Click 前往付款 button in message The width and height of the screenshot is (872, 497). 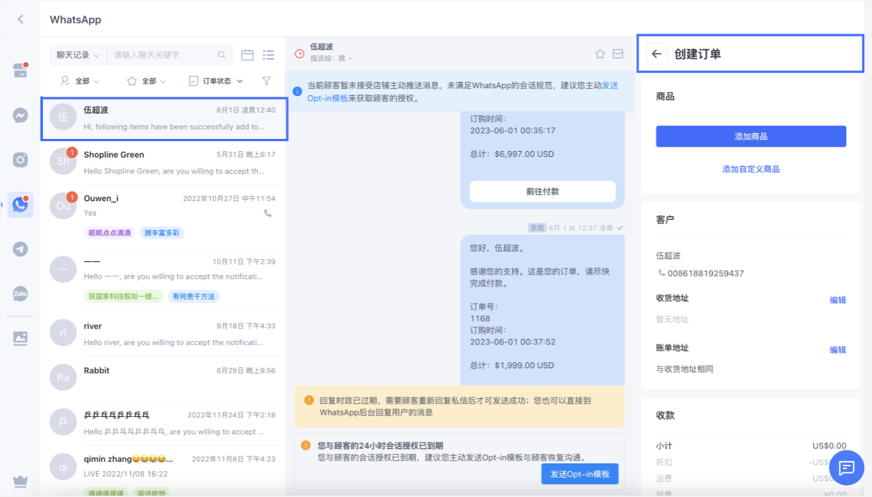click(542, 191)
